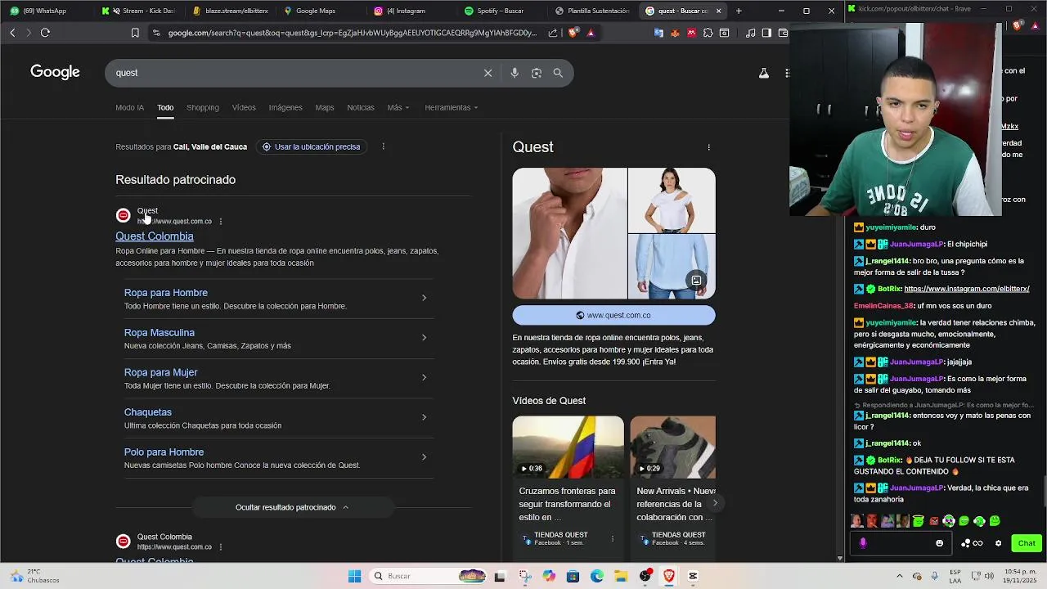This screenshot has width=1047, height=589.
Task: Visit www.quest.com.co button in knowledge panel
Action: (x=613, y=315)
